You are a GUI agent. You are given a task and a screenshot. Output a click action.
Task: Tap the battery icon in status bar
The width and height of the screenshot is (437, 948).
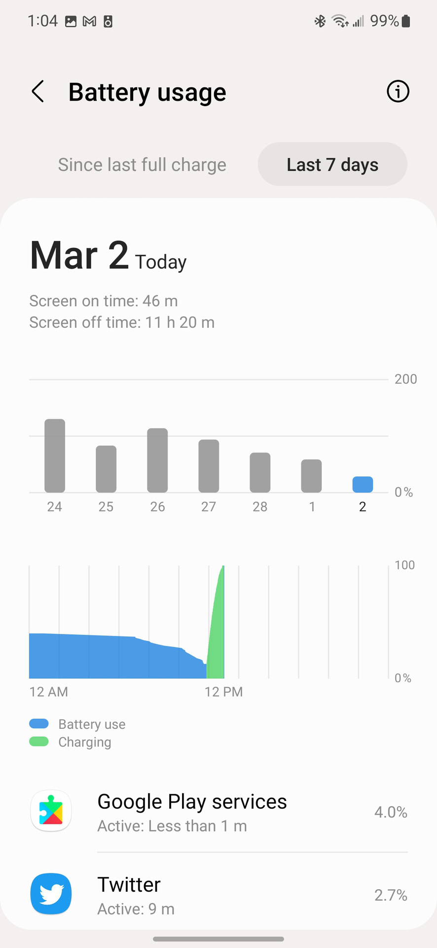(406, 21)
